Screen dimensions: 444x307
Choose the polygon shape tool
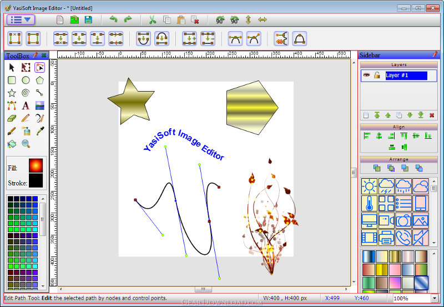pos(39,80)
